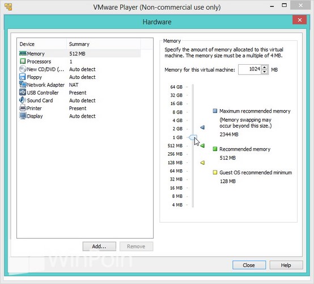Click the Add... button
314x284 pixels.
coord(99,247)
